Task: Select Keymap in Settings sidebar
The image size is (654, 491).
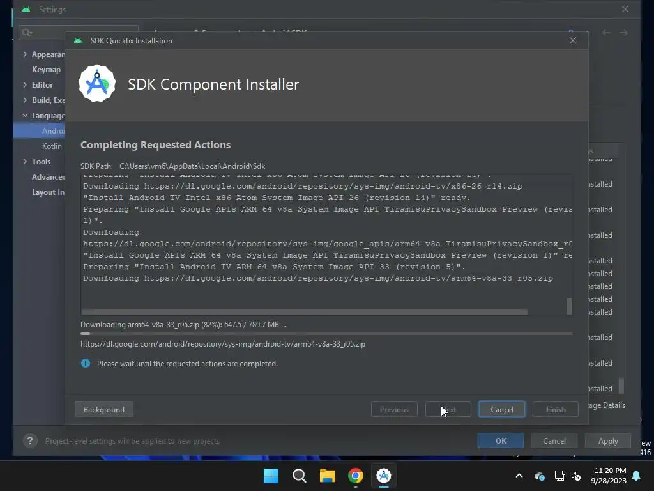Action: (46, 70)
